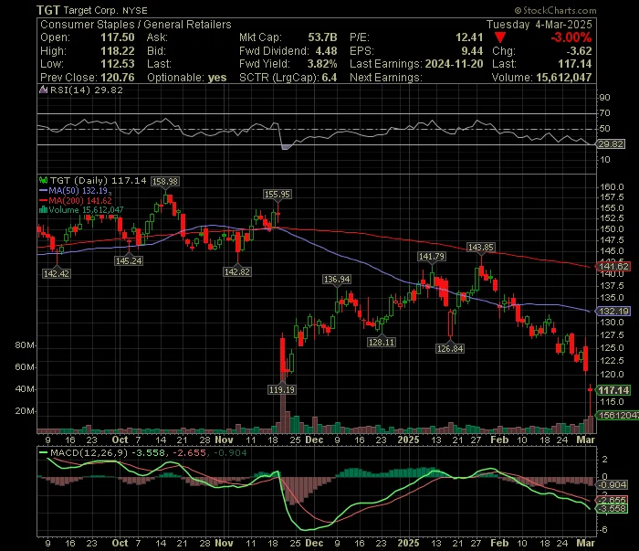Click the 119.19 low price label
Image resolution: width=639 pixels, height=551 pixels.
[282, 390]
